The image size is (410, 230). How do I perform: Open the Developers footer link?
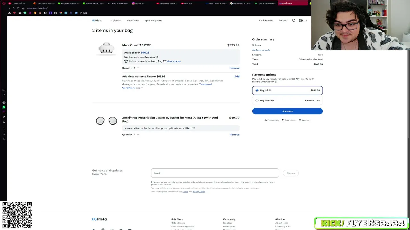point(229,226)
